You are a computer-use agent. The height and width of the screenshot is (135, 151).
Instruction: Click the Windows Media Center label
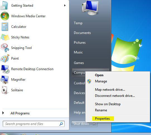[x=28, y=16]
